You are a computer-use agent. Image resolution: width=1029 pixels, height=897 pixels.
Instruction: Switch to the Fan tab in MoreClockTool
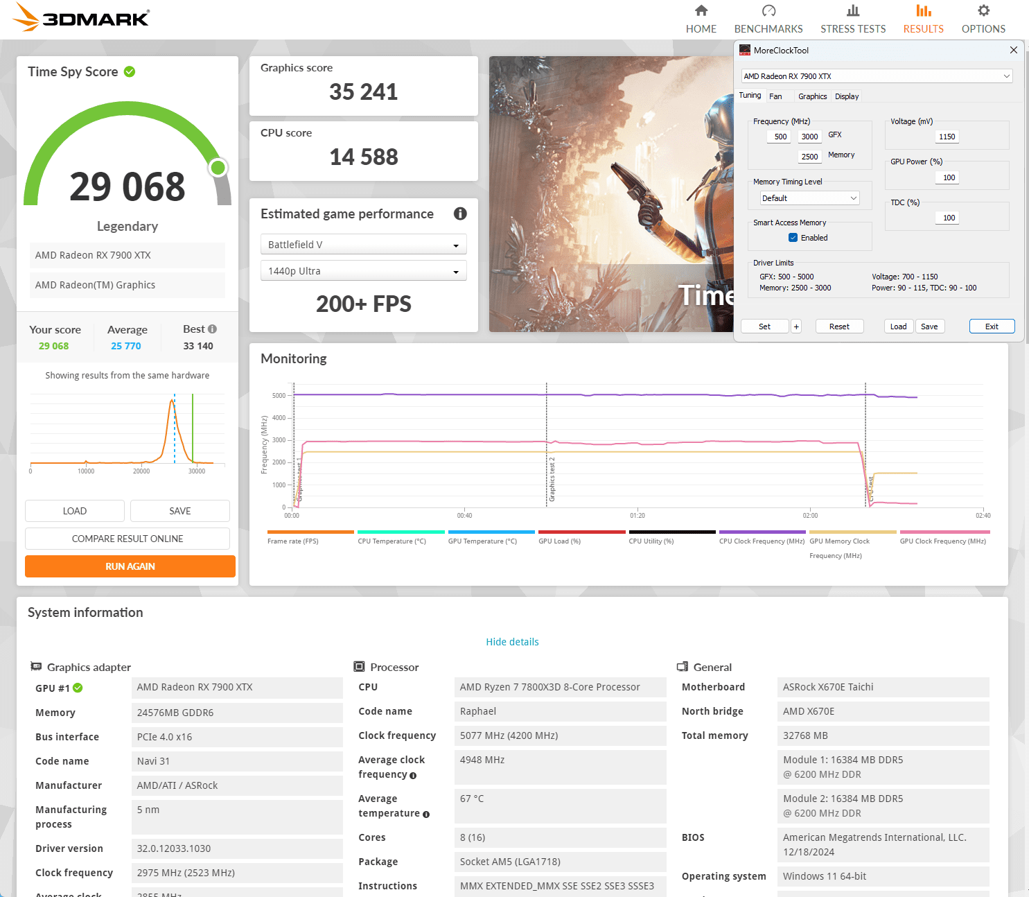click(x=775, y=96)
